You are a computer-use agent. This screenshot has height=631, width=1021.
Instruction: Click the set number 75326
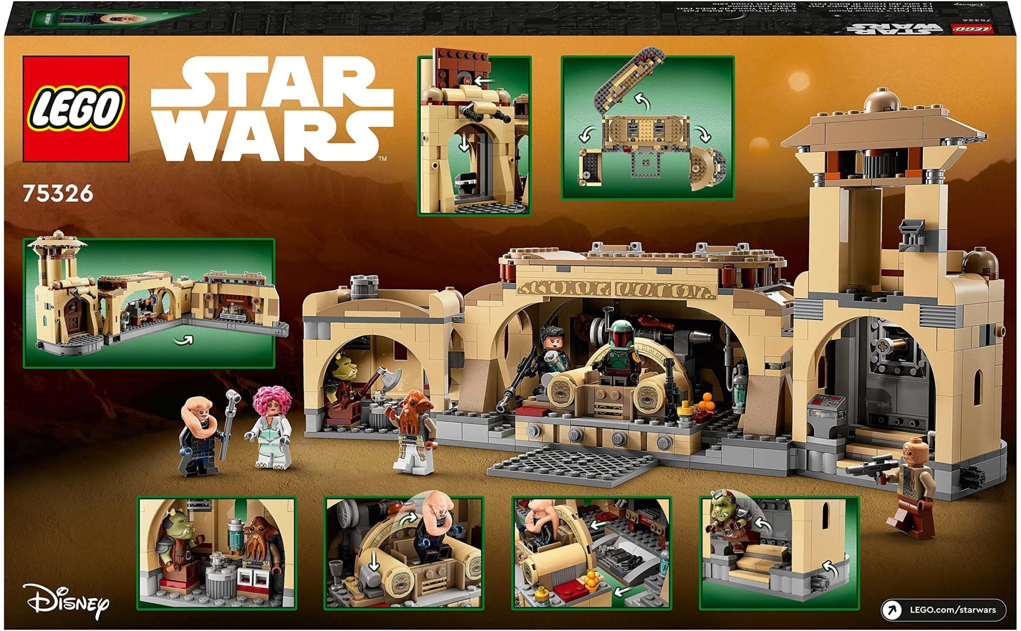pyautogui.click(x=58, y=194)
